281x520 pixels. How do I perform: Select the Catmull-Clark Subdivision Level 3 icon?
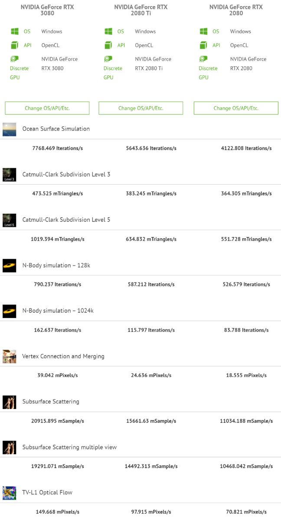click(10, 175)
